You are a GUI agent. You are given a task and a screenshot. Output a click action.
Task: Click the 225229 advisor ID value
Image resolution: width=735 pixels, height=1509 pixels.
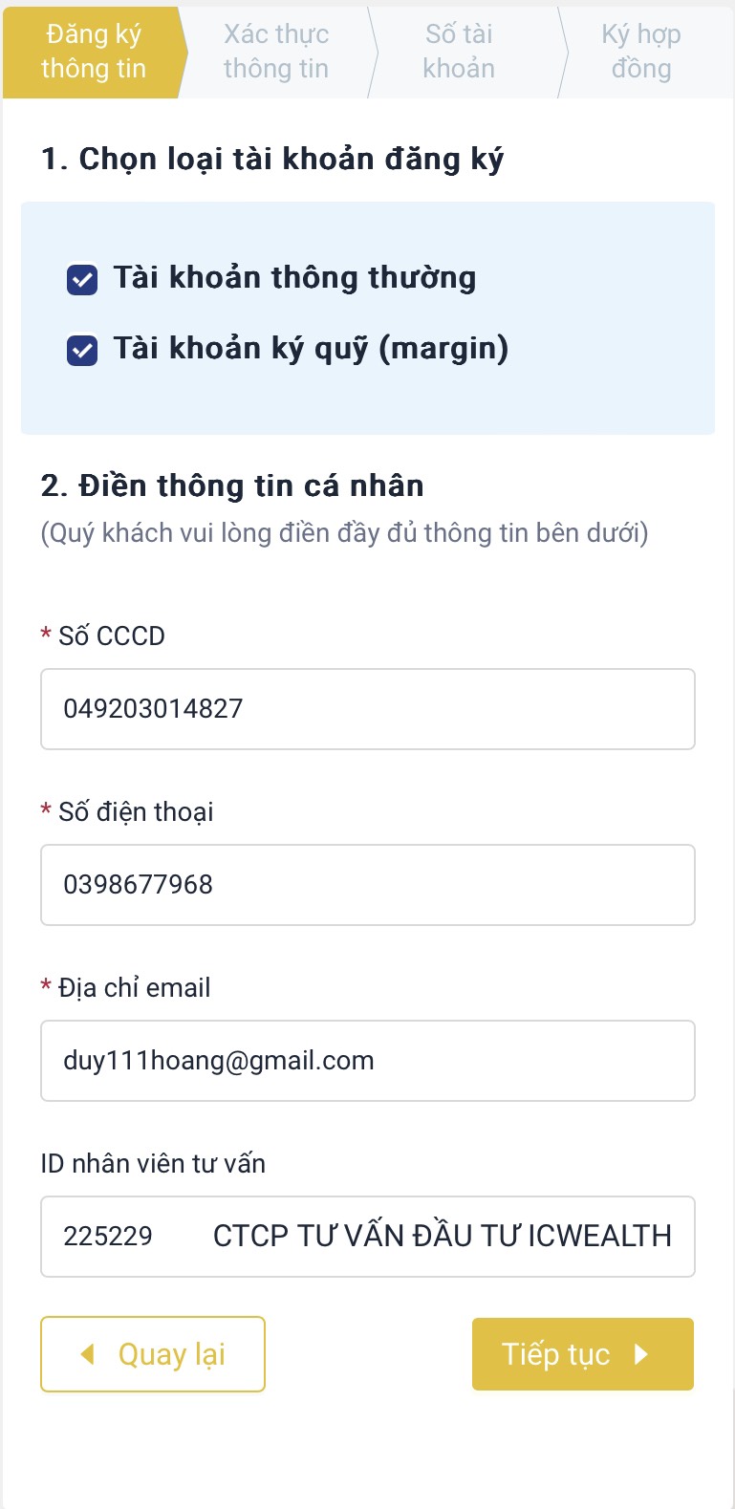click(108, 1237)
